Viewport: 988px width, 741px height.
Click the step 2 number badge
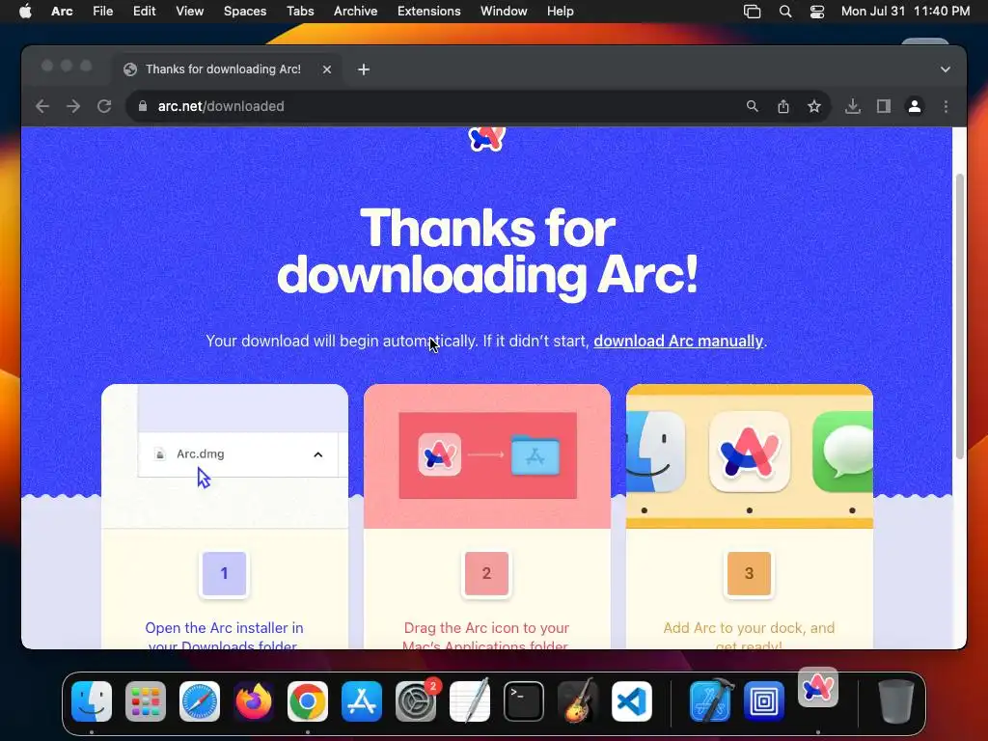pos(486,573)
